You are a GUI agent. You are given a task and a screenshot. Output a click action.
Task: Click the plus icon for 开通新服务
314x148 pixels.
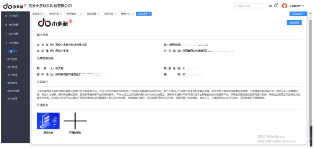click(75, 121)
